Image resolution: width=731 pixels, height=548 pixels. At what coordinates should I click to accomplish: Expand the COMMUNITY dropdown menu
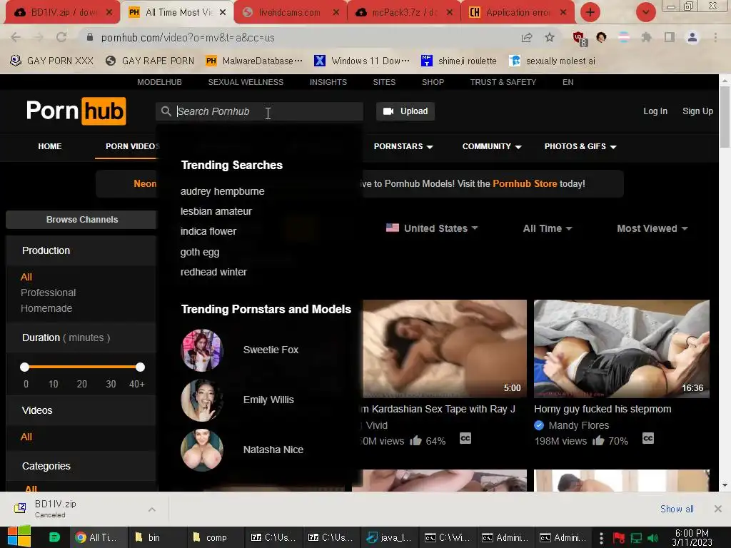tap(492, 146)
